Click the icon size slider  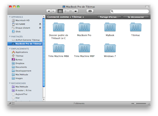pos(139,104)
